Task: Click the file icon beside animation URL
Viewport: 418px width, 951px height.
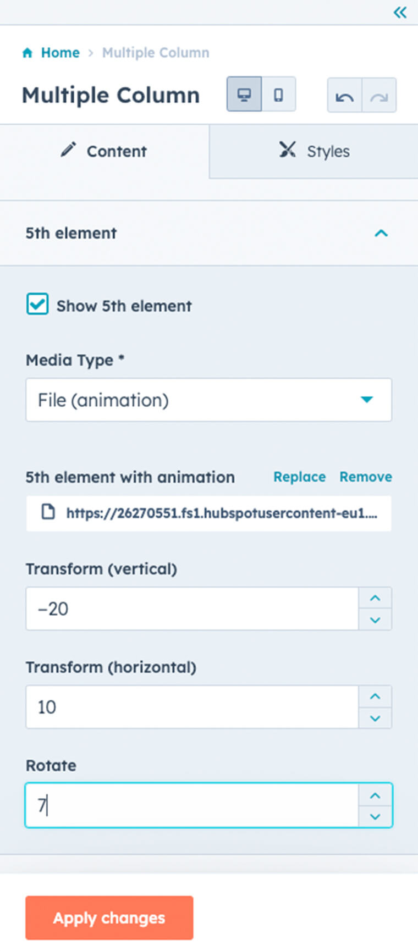Action: click(48, 512)
